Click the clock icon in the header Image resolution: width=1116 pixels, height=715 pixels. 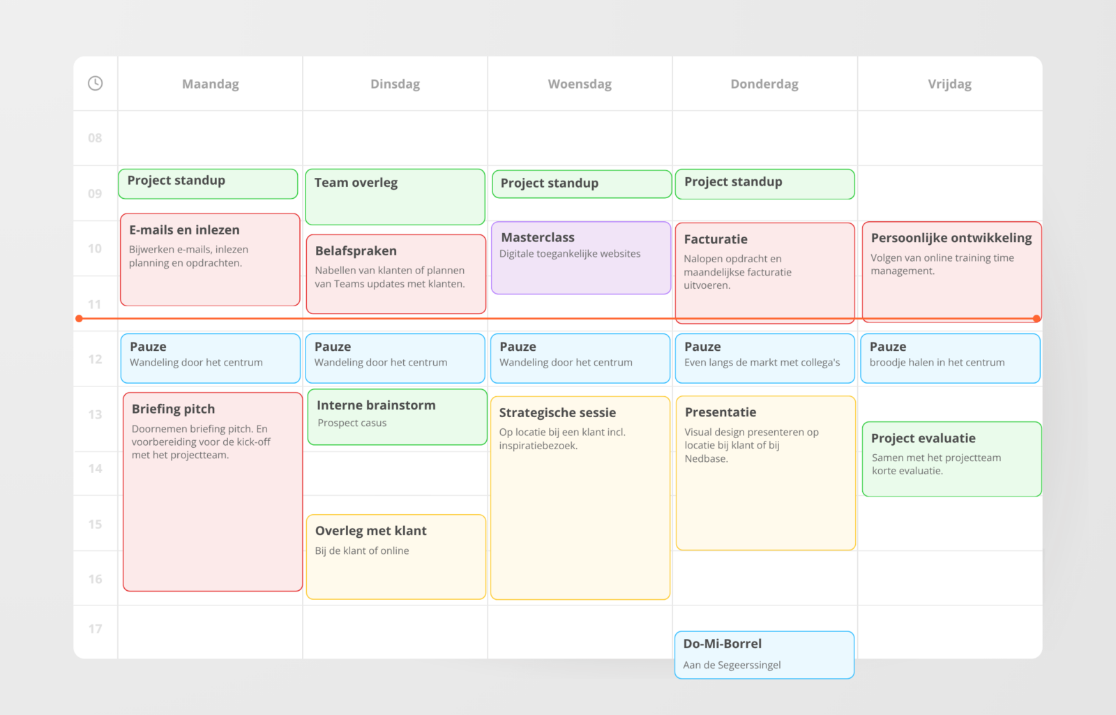coord(95,84)
